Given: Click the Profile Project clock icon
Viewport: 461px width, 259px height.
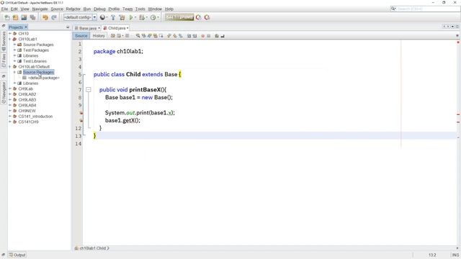Looking at the screenshot, I should [x=153, y=17].
